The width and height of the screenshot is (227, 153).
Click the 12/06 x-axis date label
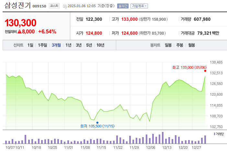(x=151, y=147)
